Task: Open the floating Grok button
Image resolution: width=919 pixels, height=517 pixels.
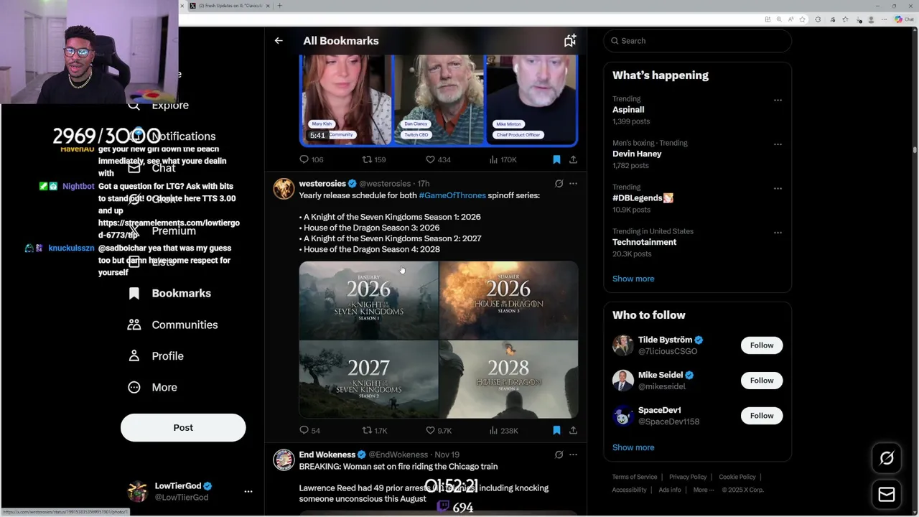Action: 887,458
